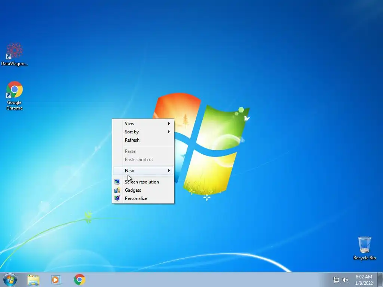Click the volume speaker tray icon
This screenshot has width=383, height=287.
(x=345, y=280)
